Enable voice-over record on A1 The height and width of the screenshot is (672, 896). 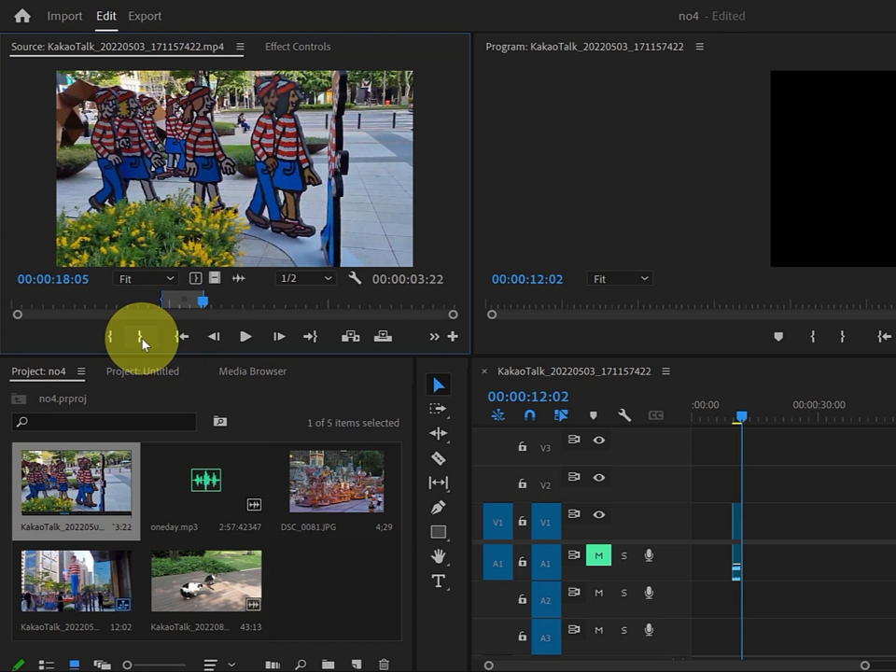coord(650,555)
